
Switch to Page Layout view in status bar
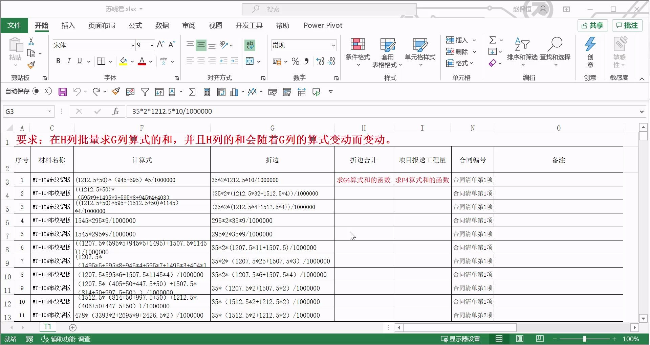coord(519,339)
